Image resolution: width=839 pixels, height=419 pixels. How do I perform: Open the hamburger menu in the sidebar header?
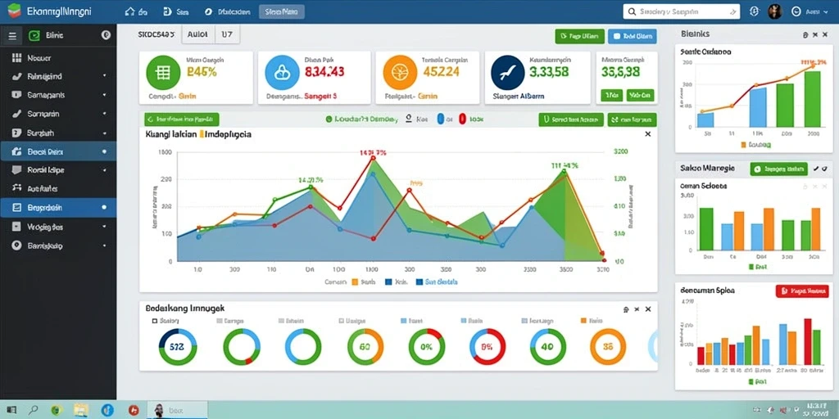(12, 36)
